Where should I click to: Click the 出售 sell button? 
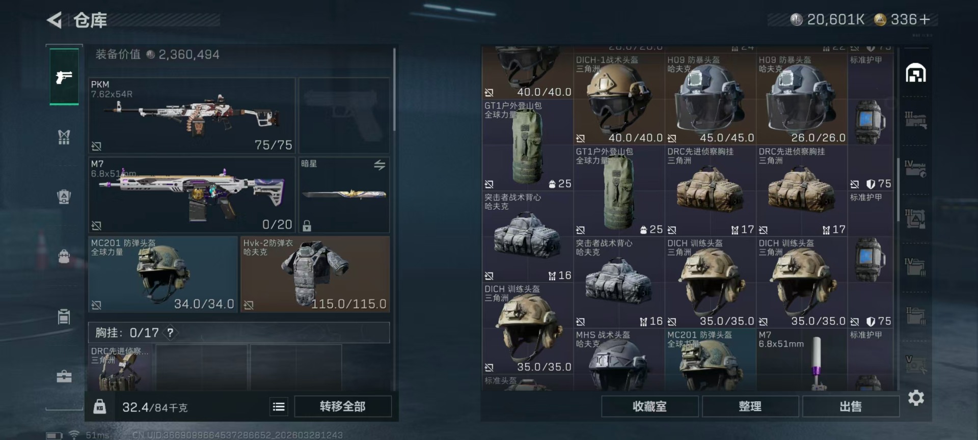[x=851, y=406]
